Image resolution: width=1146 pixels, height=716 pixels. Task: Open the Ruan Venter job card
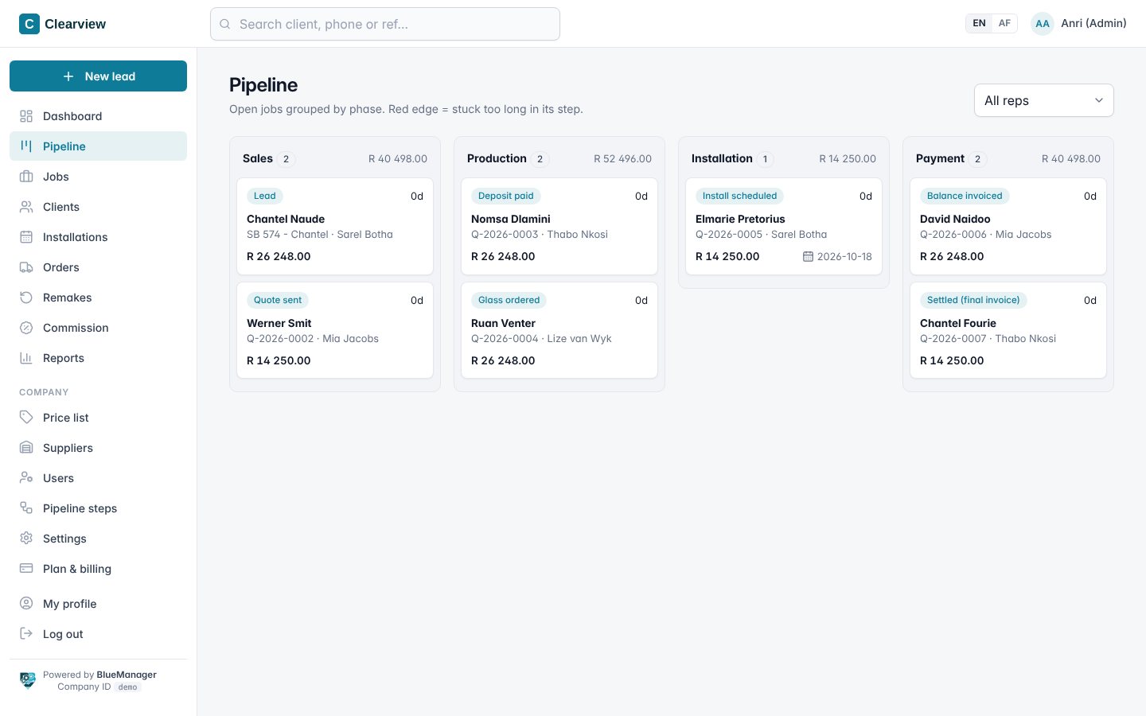(559, 330)
